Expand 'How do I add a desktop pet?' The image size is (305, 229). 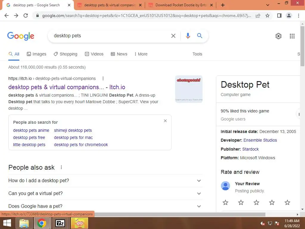pyautogui.click(x=105, y=180)
